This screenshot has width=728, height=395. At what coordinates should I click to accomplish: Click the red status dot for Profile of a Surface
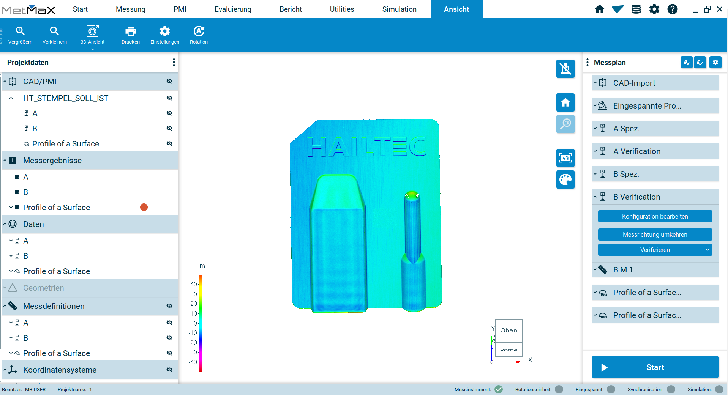pyautogui.click(x=144, y=207)
